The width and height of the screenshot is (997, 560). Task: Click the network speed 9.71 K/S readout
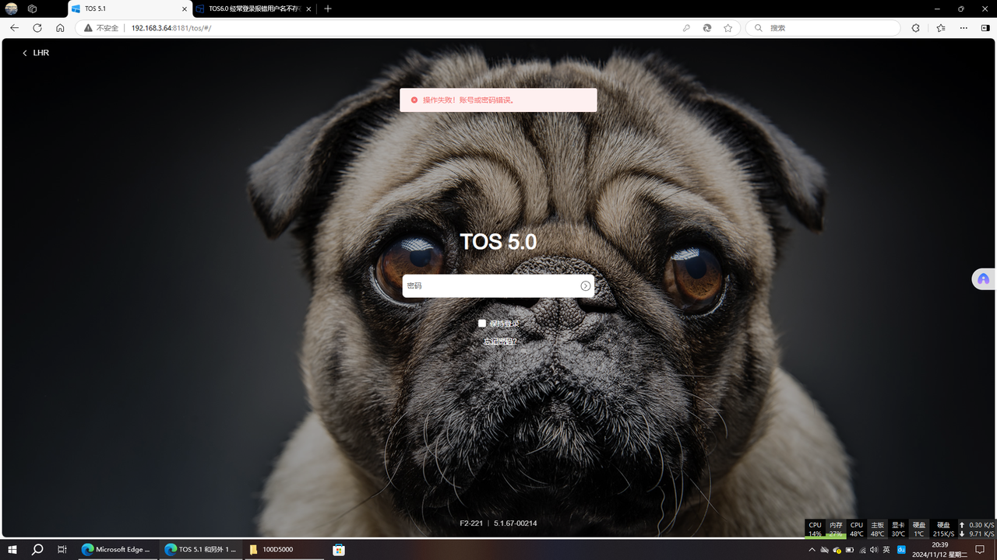(x=977, y=534)
